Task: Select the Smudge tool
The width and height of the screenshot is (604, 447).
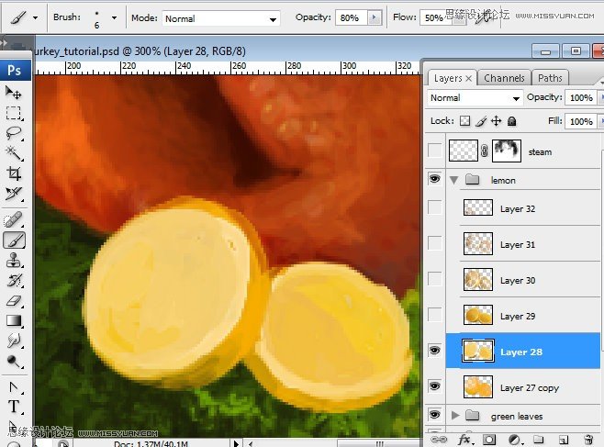Action: (x=14, y=341)
